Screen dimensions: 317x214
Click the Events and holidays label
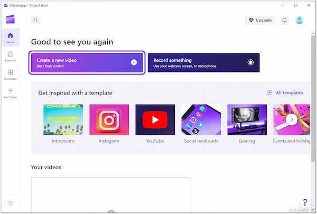292,141
